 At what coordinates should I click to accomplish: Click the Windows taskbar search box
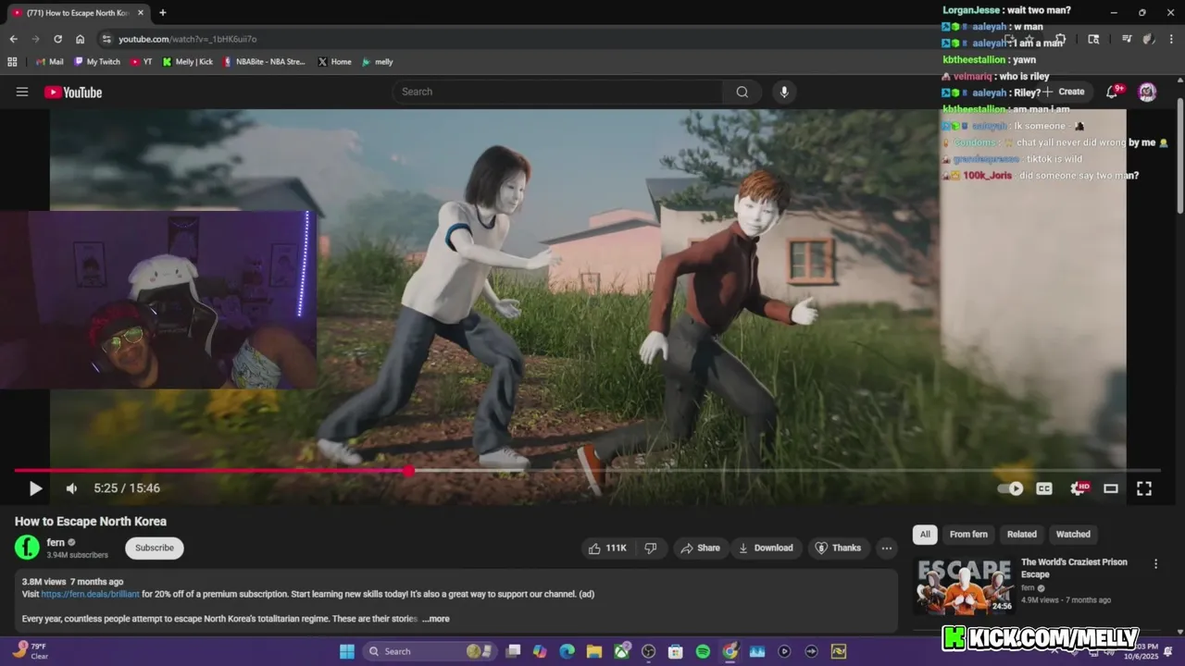coord(428,651)
